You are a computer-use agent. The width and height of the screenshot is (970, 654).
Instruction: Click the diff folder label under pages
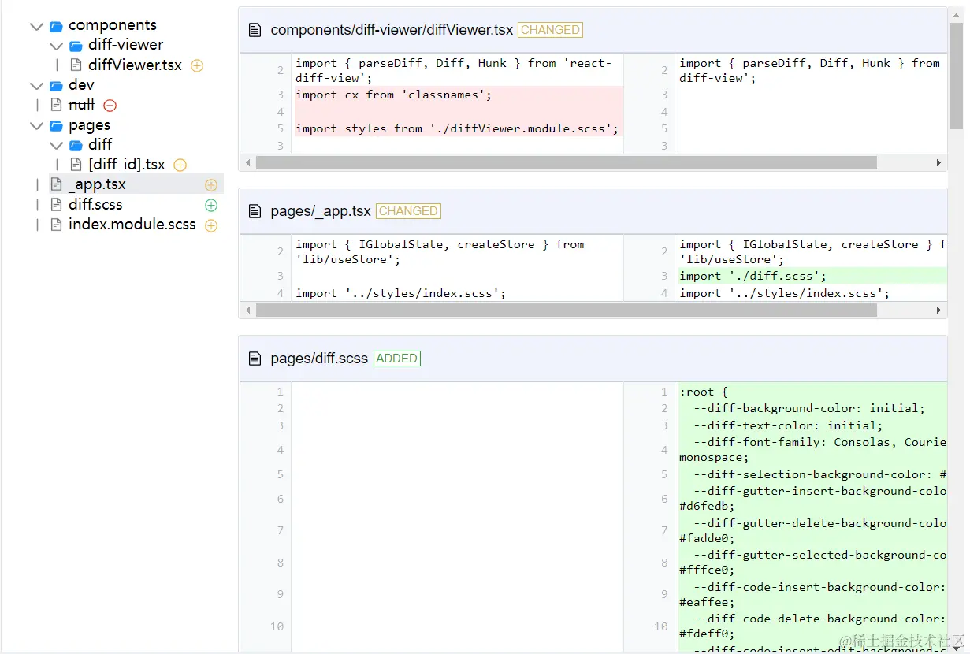[100, 144]
